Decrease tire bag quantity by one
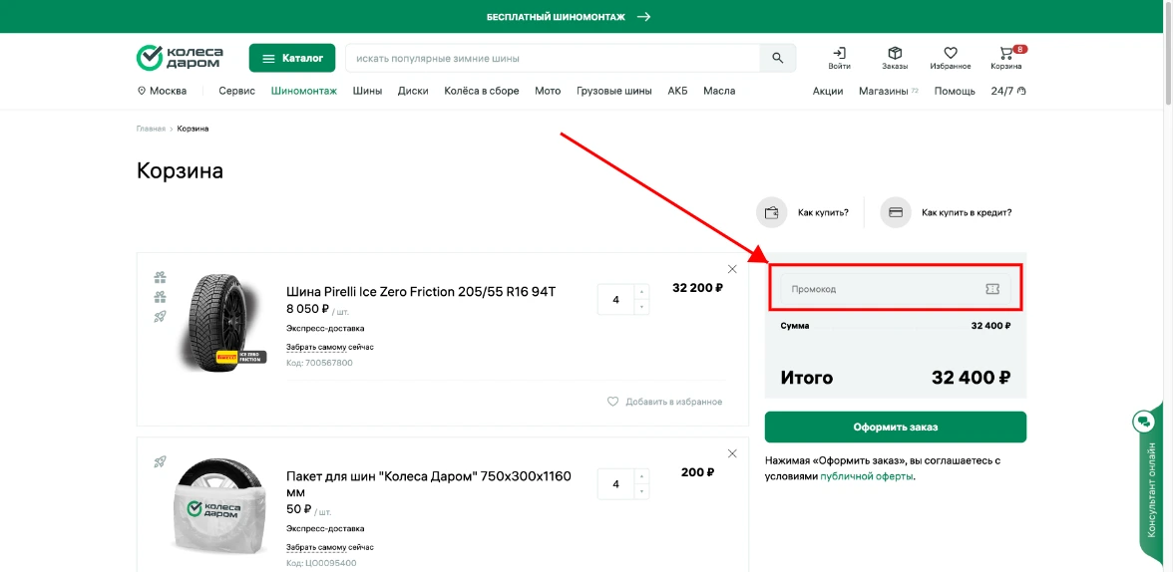 click(641, 491)
